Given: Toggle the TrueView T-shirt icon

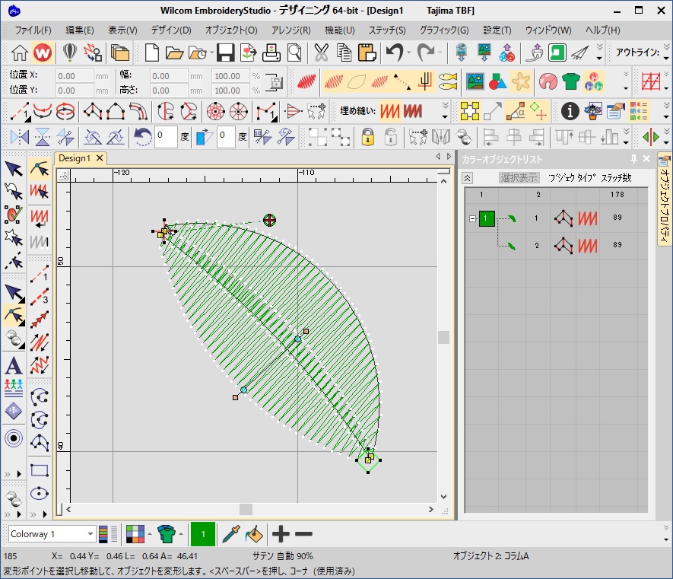Looking at the screenshot, I should 570,81.
